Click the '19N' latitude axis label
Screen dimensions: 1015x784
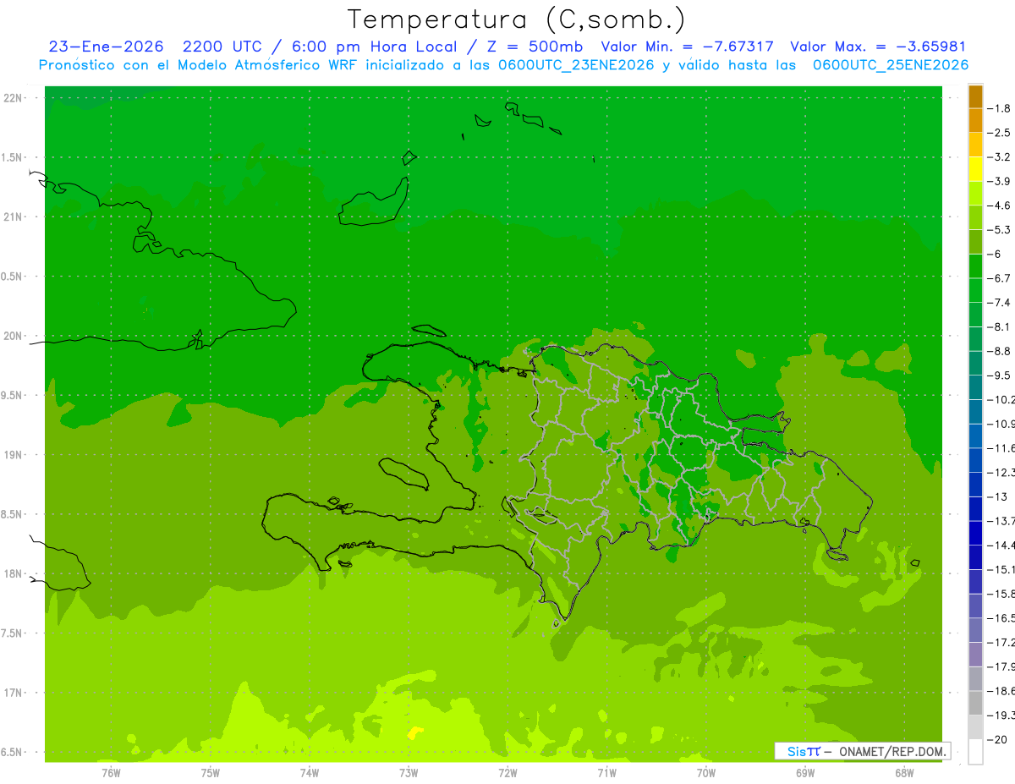(13, 454)
